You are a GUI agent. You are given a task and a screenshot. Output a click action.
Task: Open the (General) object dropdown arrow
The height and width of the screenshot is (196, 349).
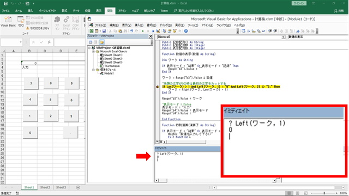click(283, 37)
